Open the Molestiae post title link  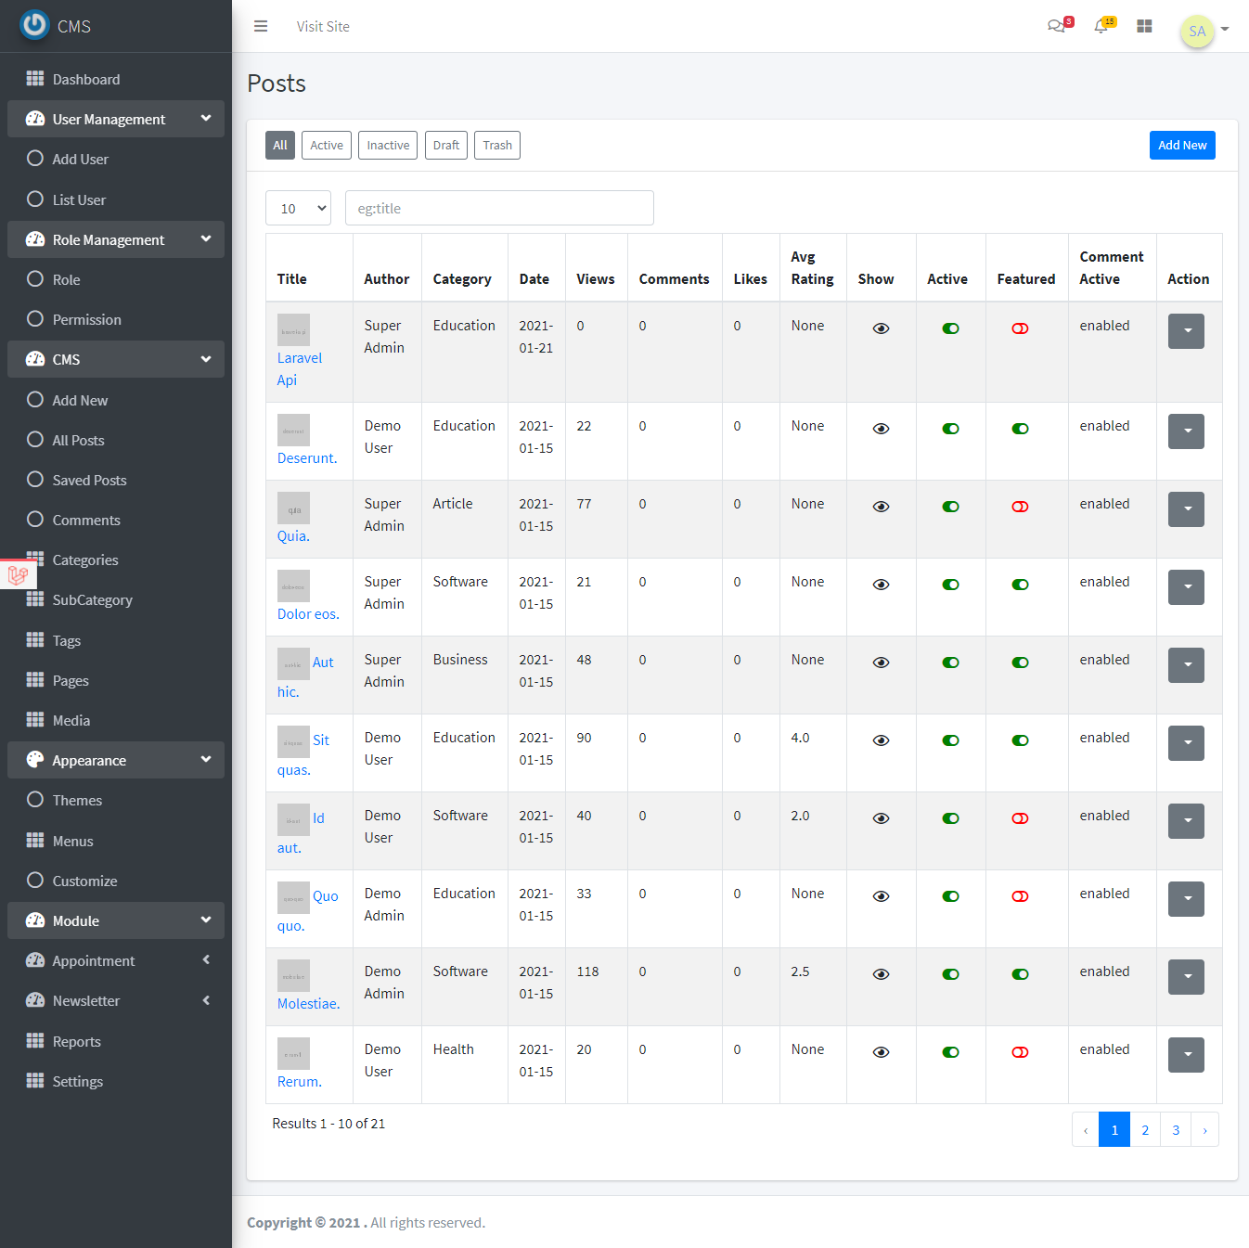tap(309, 1003)
